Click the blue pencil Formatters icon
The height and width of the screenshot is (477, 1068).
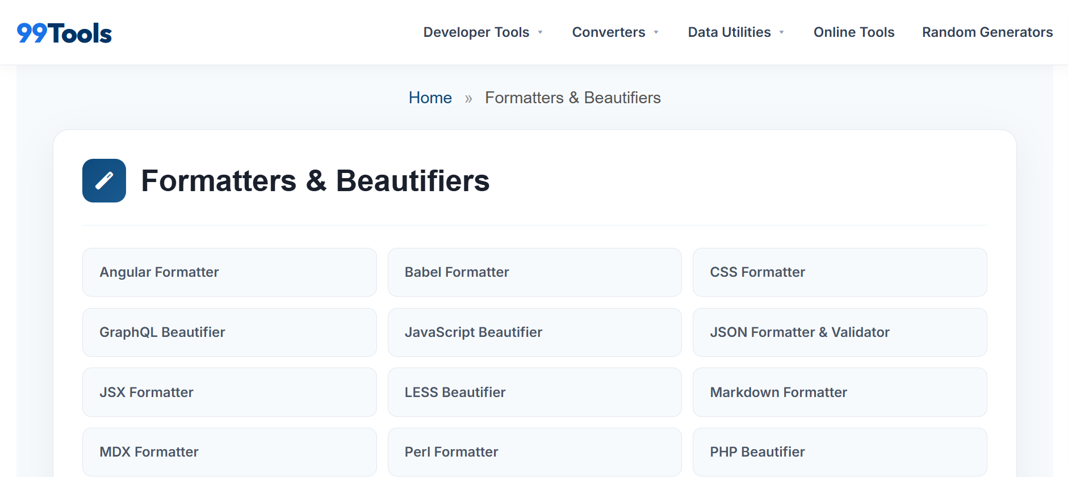104,181
